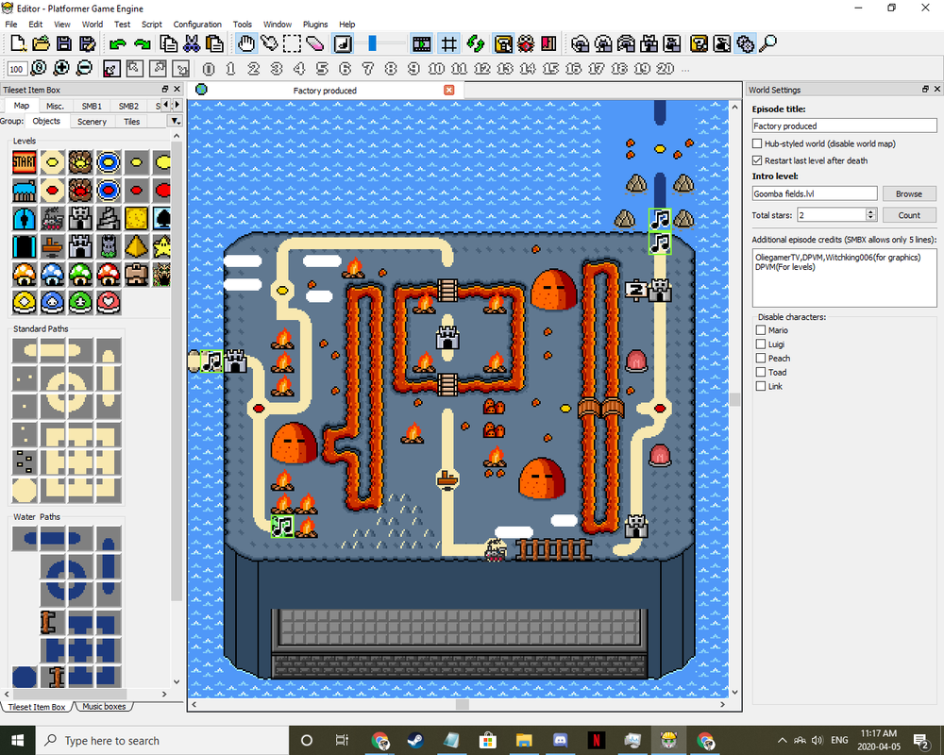Activate the rectangular selection tool
The height and width of the screenshot is (755, 944).
point(293,43)
